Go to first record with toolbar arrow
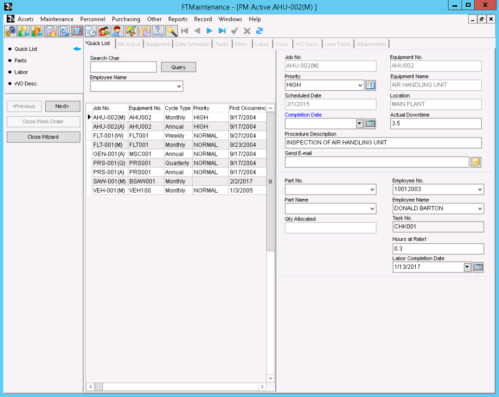The width and height of the screenshot is (499, 397). click(185, 31)
